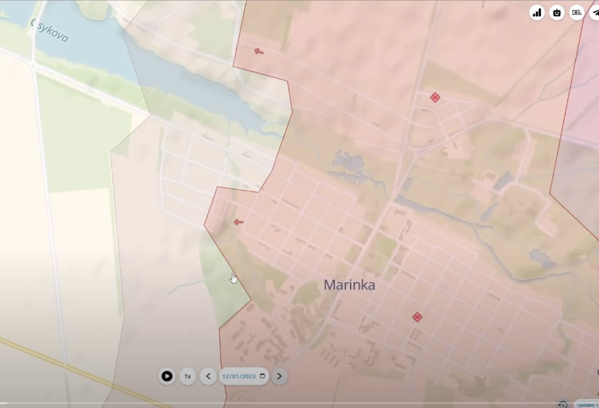Start the map timeline playback
Image resolution: width=599 pixels, height=408 pixels.
167,376
